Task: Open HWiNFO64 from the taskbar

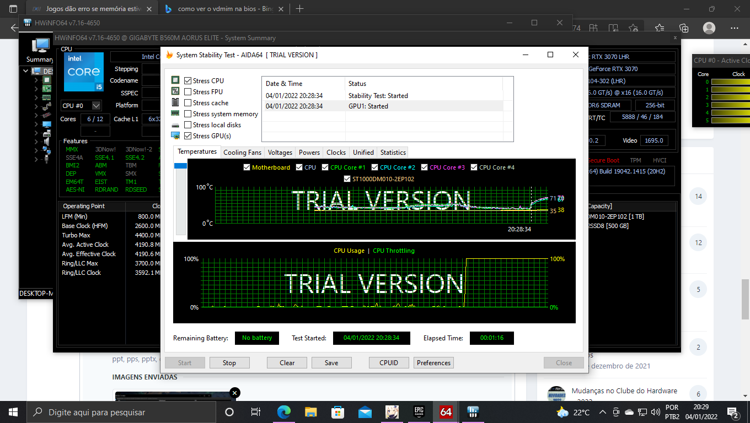Action: click(x=473, y=411)
